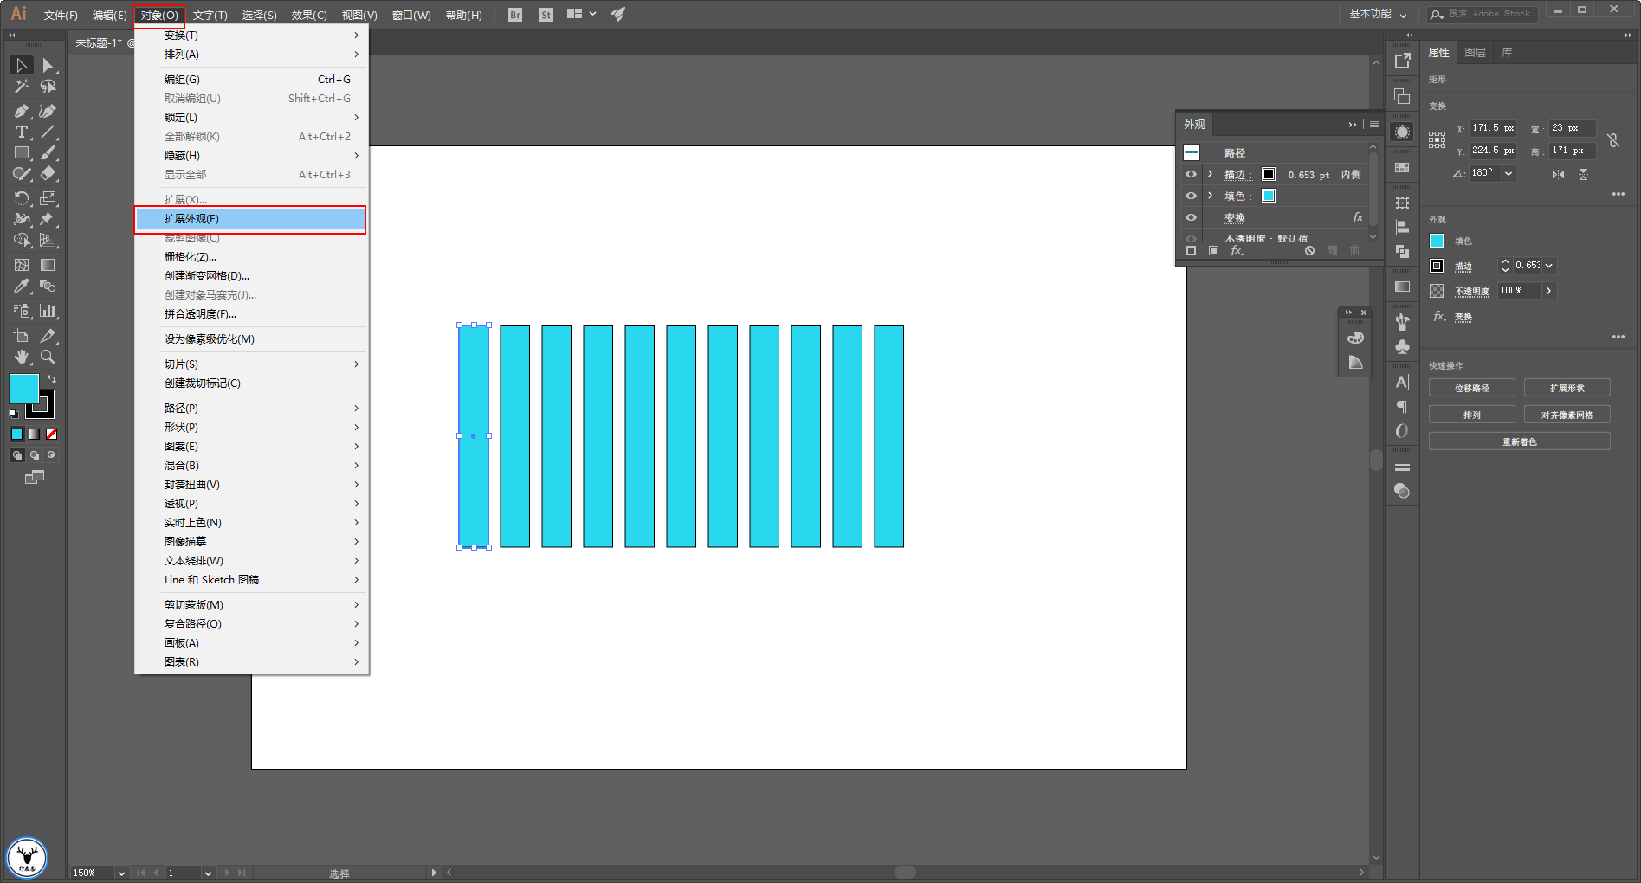
Task: Expand the 填色 row in Appearance panel
Action: point(1211,196)
